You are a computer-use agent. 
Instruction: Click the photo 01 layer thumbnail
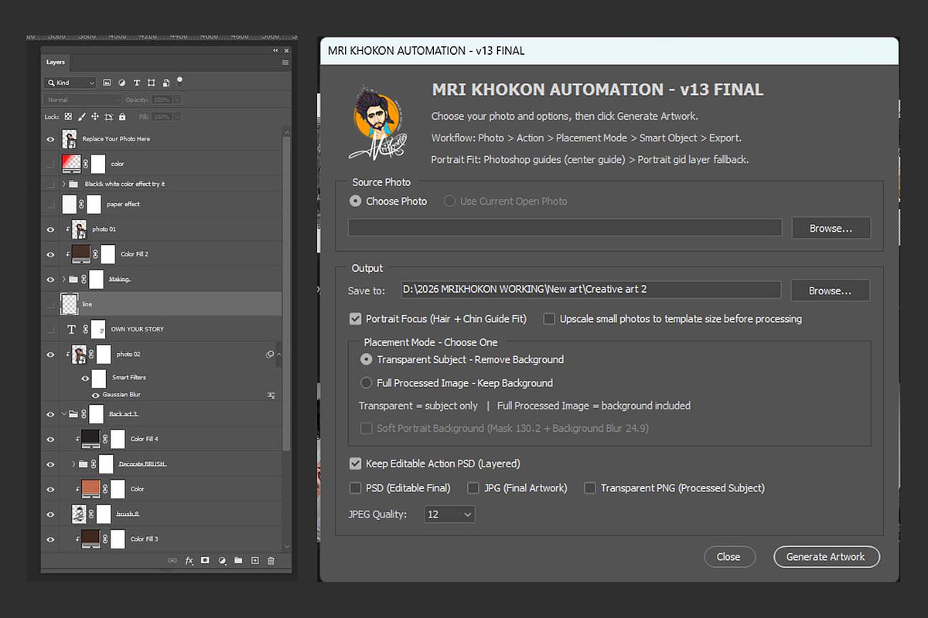click(x=78, y=229)
